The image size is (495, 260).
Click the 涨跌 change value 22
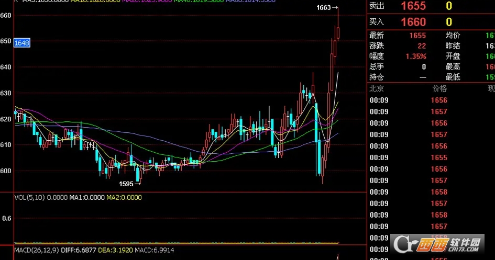422,46
